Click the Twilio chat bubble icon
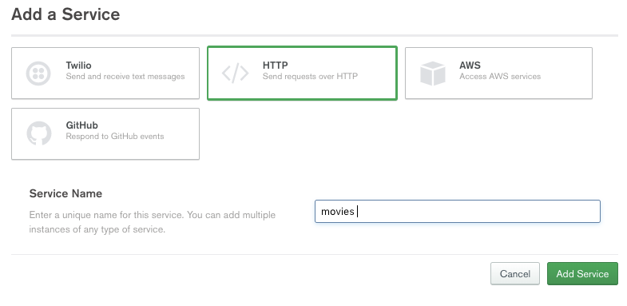The height and width of the screenshot is (306, 627). [x=38, y=74]
